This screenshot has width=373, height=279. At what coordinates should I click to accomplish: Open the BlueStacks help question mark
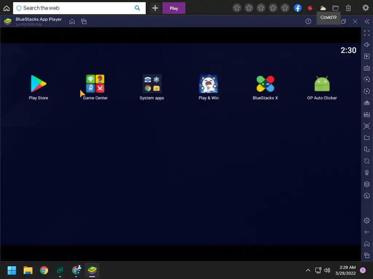point(308,21)
